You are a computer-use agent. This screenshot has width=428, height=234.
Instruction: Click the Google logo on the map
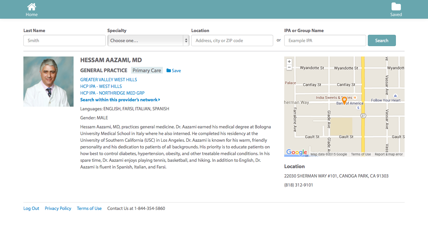click(296, 152)
